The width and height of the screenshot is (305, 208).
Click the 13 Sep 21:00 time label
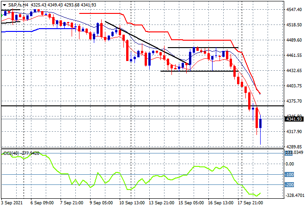[x=161, y=203]
